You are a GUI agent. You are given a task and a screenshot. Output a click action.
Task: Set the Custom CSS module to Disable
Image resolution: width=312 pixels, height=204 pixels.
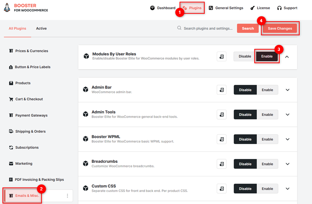(x=245, y=188)
